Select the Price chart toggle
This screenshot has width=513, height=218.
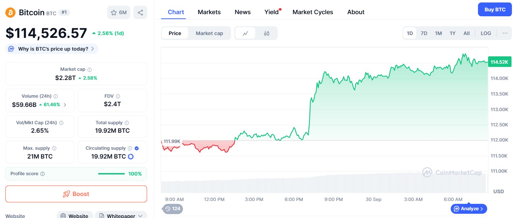click(x=175, y=33)
